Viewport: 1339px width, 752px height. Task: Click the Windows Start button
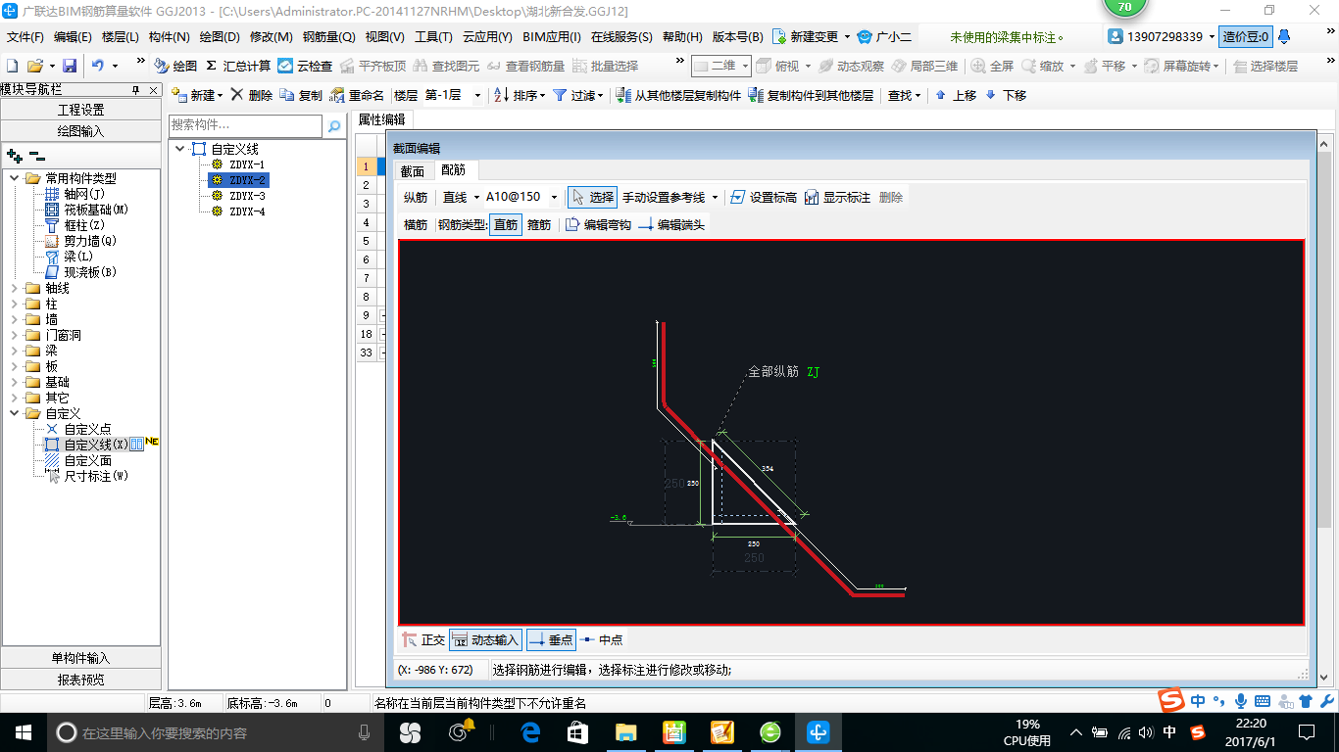tap(23, 731)
